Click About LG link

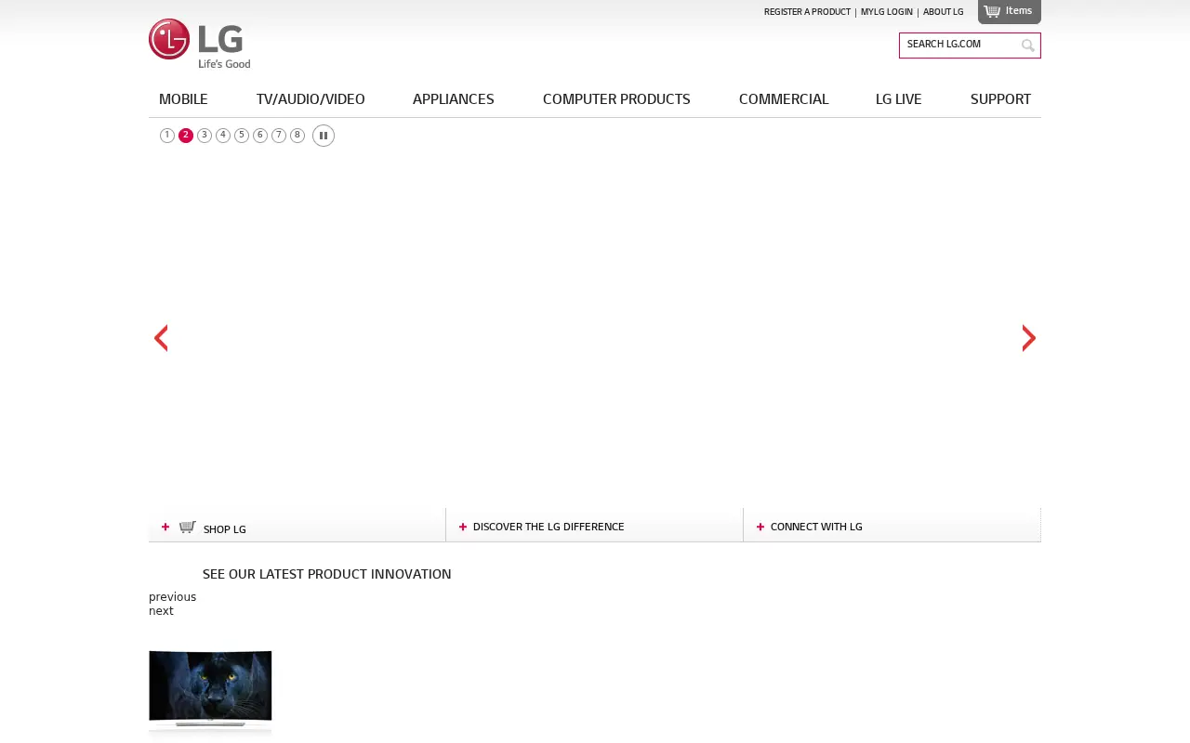[944, 12]
